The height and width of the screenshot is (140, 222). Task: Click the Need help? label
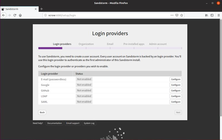point(38,123)
